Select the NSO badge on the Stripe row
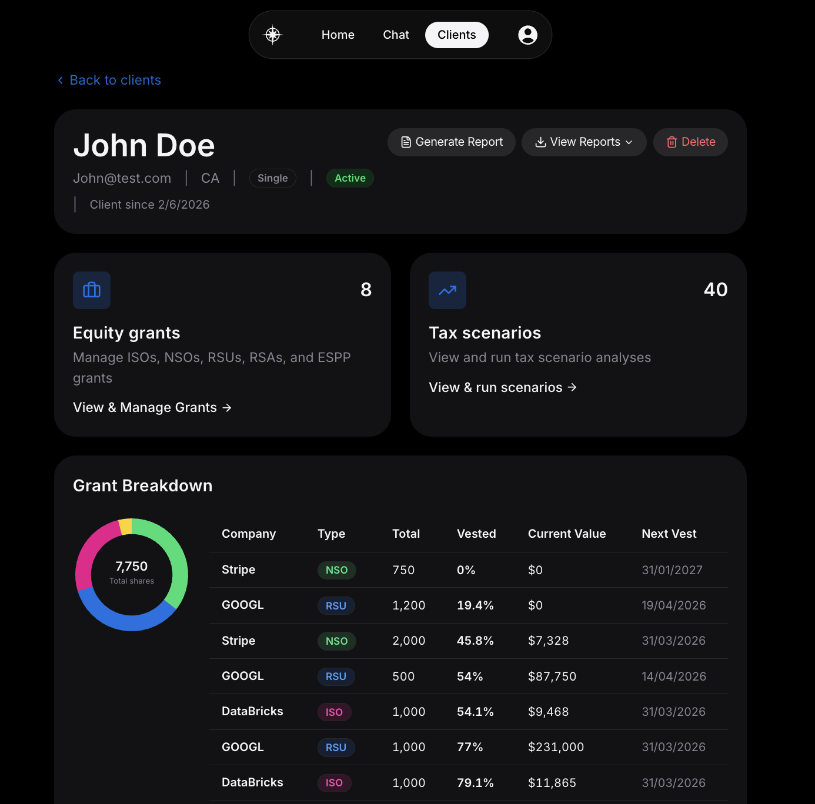The height and width of the screenshot is (804, 815). click(x=336, y=569)
